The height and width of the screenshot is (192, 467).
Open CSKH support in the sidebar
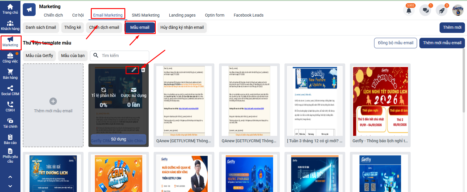[10, 107]
